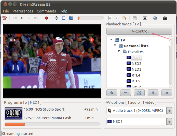The image size is (177, 136).
Task: Take a snapshot with the camera icon
Action: (165, 18)
